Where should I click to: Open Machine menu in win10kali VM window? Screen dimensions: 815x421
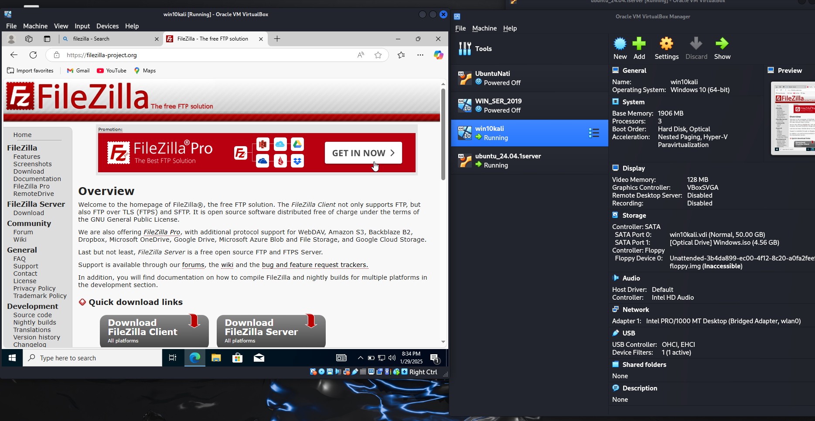[35, 26]
